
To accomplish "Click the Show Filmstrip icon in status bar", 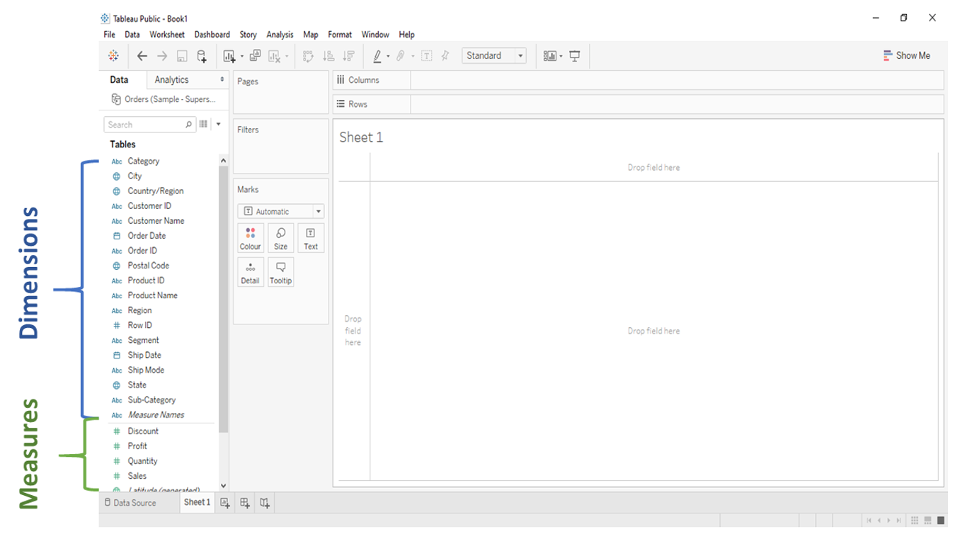I will [928, 521].
